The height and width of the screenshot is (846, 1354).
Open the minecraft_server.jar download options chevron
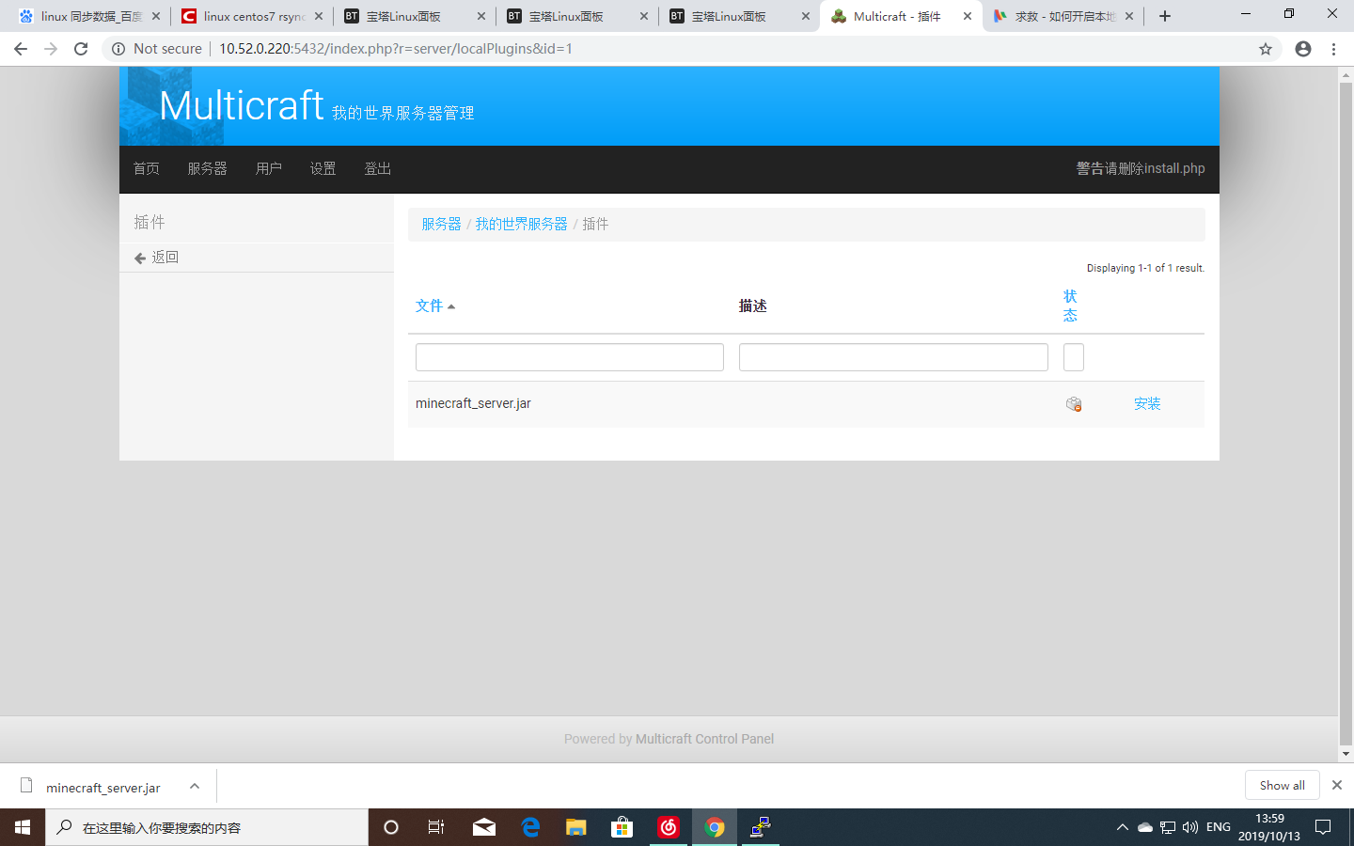[195, 786]
